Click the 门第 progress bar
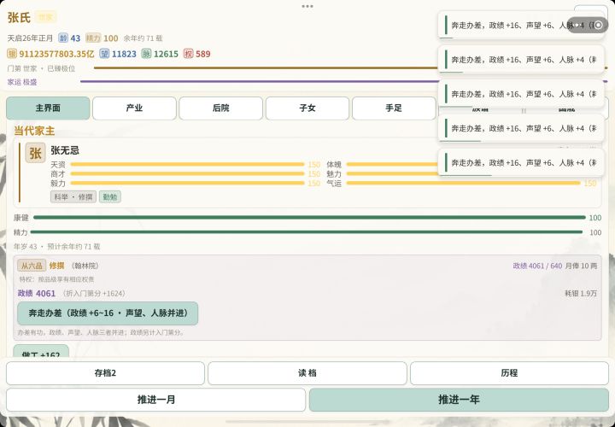This screenshot has height=427, width=615. tap(266, 67)
